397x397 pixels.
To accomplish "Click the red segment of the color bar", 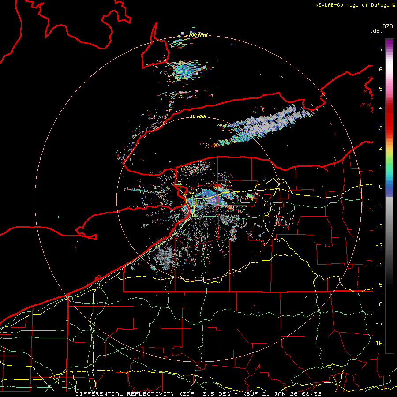I will 390,119.
